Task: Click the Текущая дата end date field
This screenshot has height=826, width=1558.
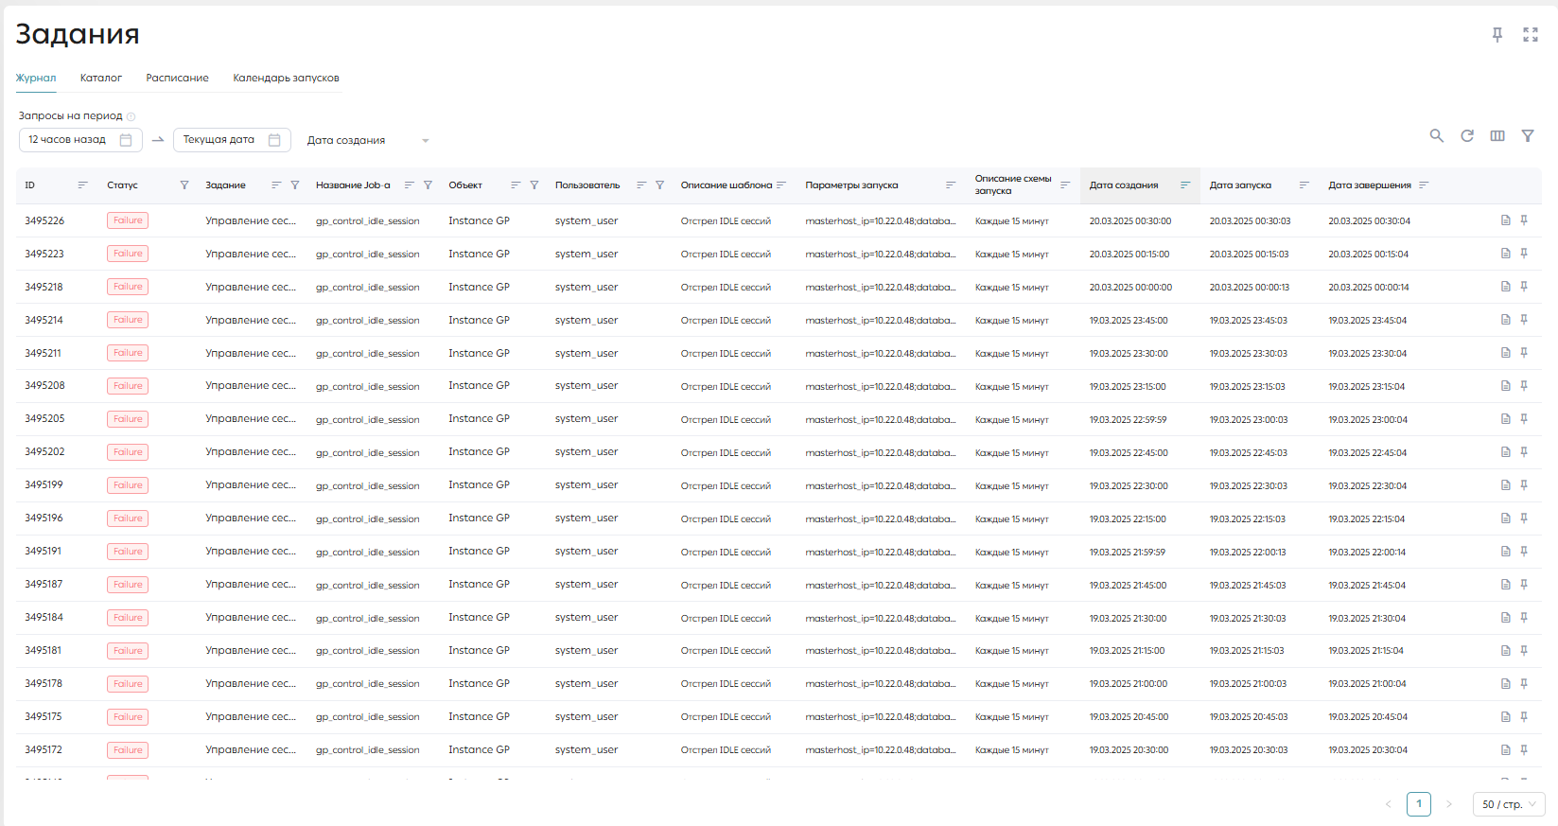Action: pos(232,140)
